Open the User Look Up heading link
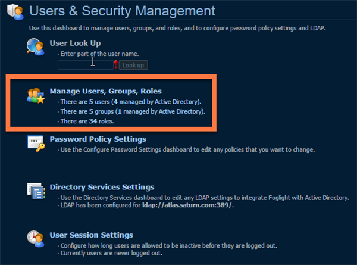Image resolution: width=357 pixels, height=265 pixels. 75,43
